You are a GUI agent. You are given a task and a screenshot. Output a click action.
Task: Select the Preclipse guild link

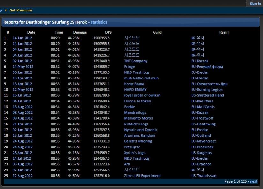click(132, 147)
